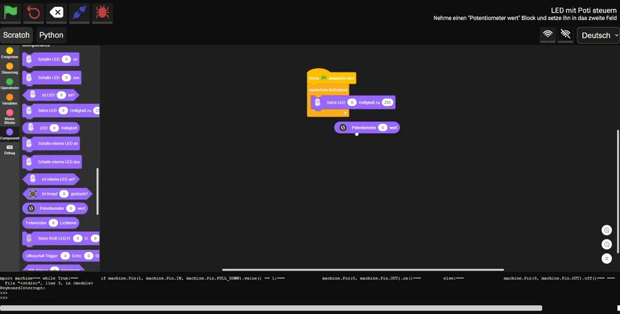The height and width of the screenshot is (314, 620).
Task: Click the red bug debug icon
Action: 102,12
